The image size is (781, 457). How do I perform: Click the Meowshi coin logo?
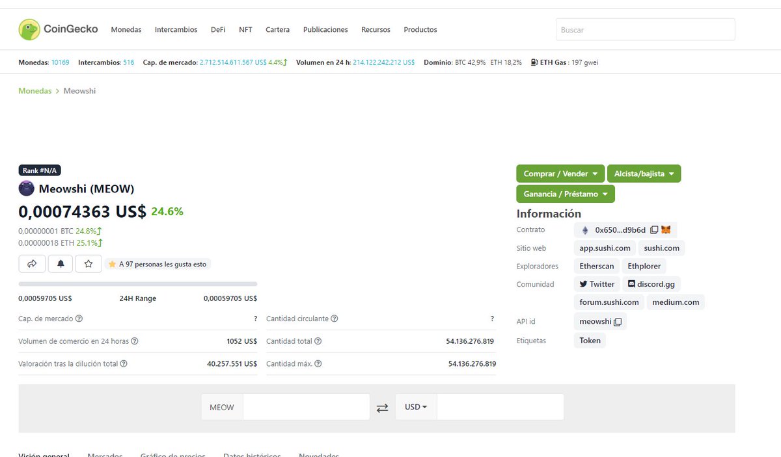point(27,189)
